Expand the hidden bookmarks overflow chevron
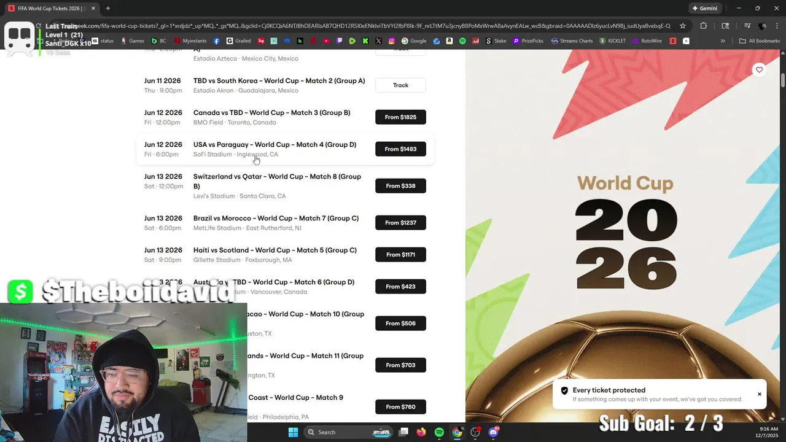786x442 pixels. 723,41
